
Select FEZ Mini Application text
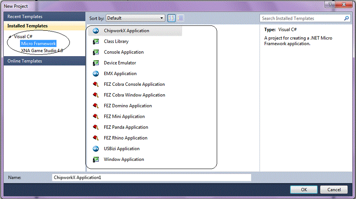(124, 117)
